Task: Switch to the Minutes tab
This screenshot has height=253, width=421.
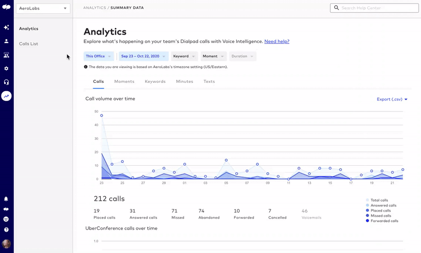Action: pyautogui.click(x=185, y=82)
